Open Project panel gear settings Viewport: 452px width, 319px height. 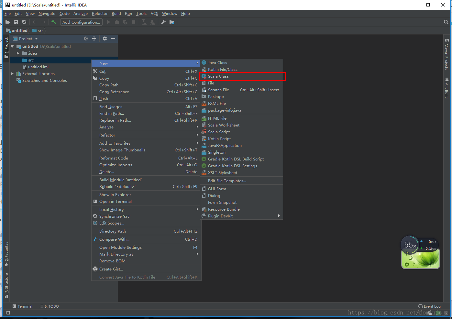[x=105, y=38]
